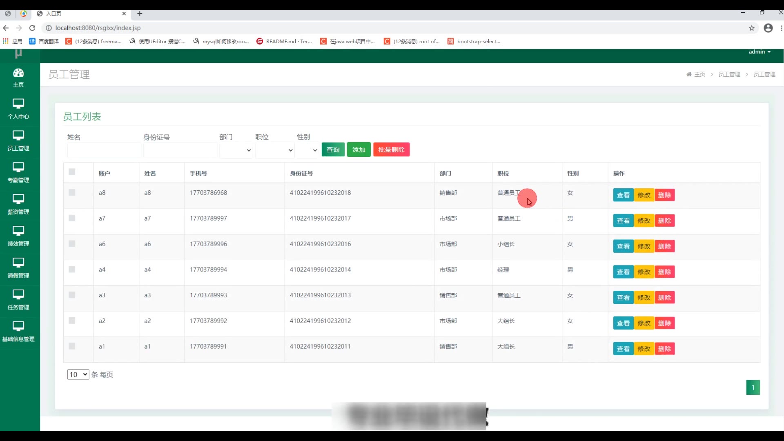Click the browser bookmark star icon
This screenshot has width=784, height=441.
point(751,28)
